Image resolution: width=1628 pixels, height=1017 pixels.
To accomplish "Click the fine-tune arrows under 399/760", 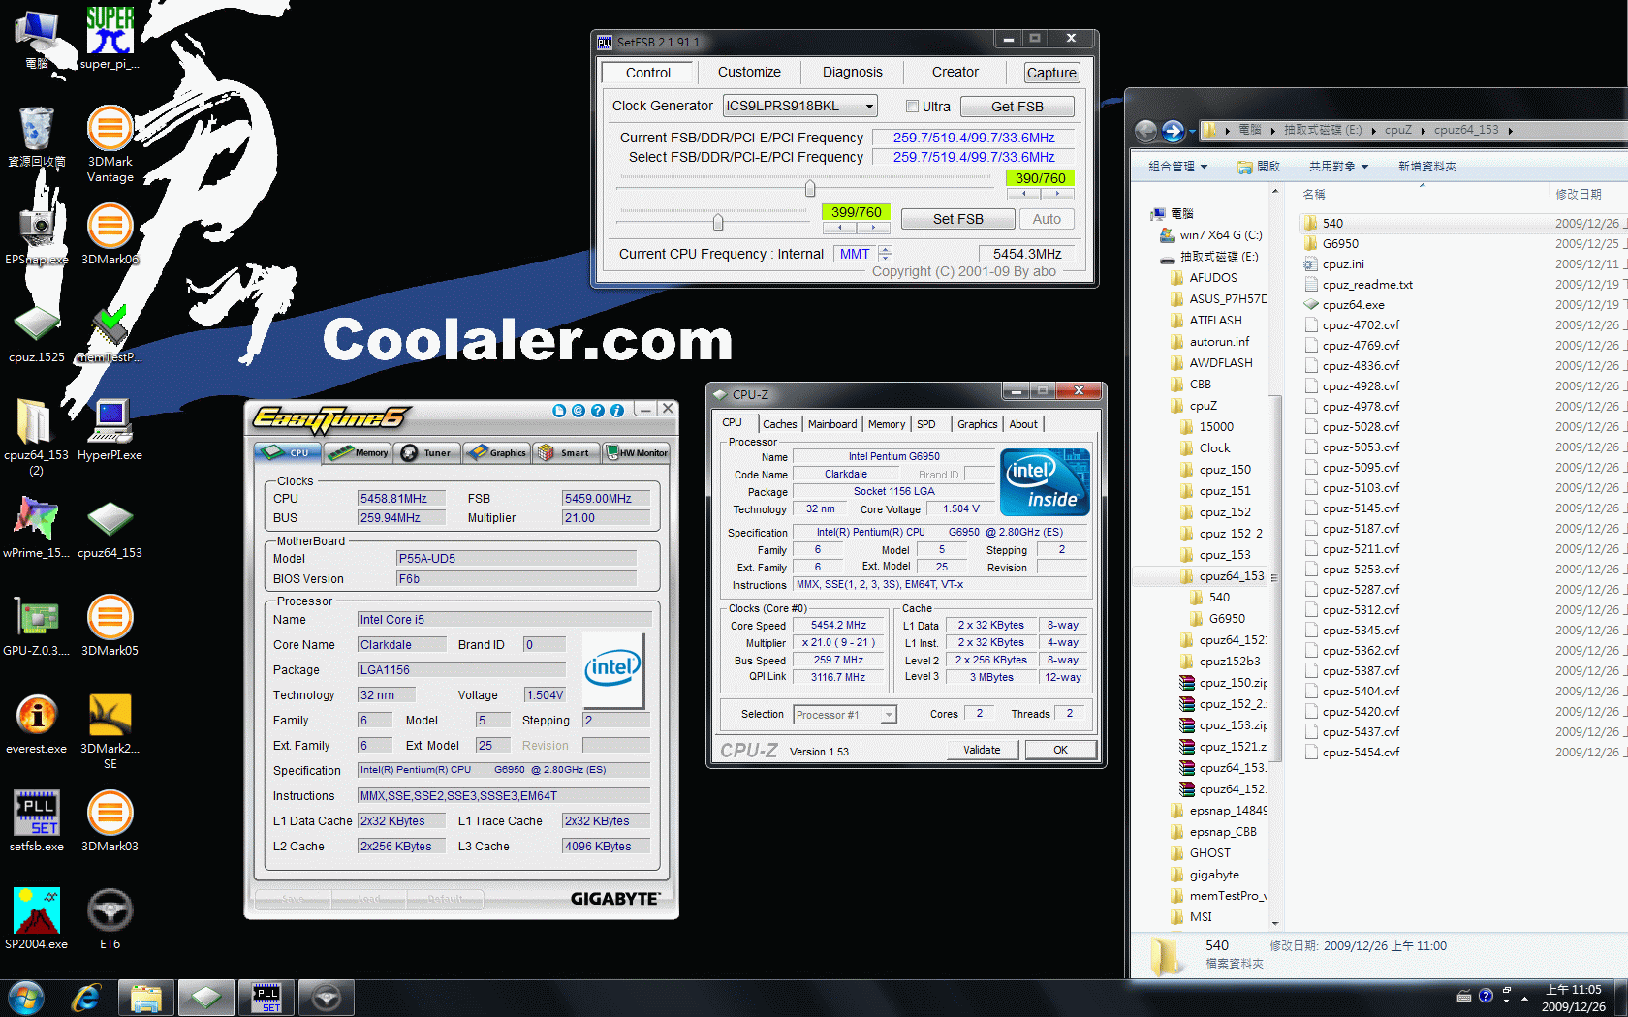I will [x=857, y=228].
